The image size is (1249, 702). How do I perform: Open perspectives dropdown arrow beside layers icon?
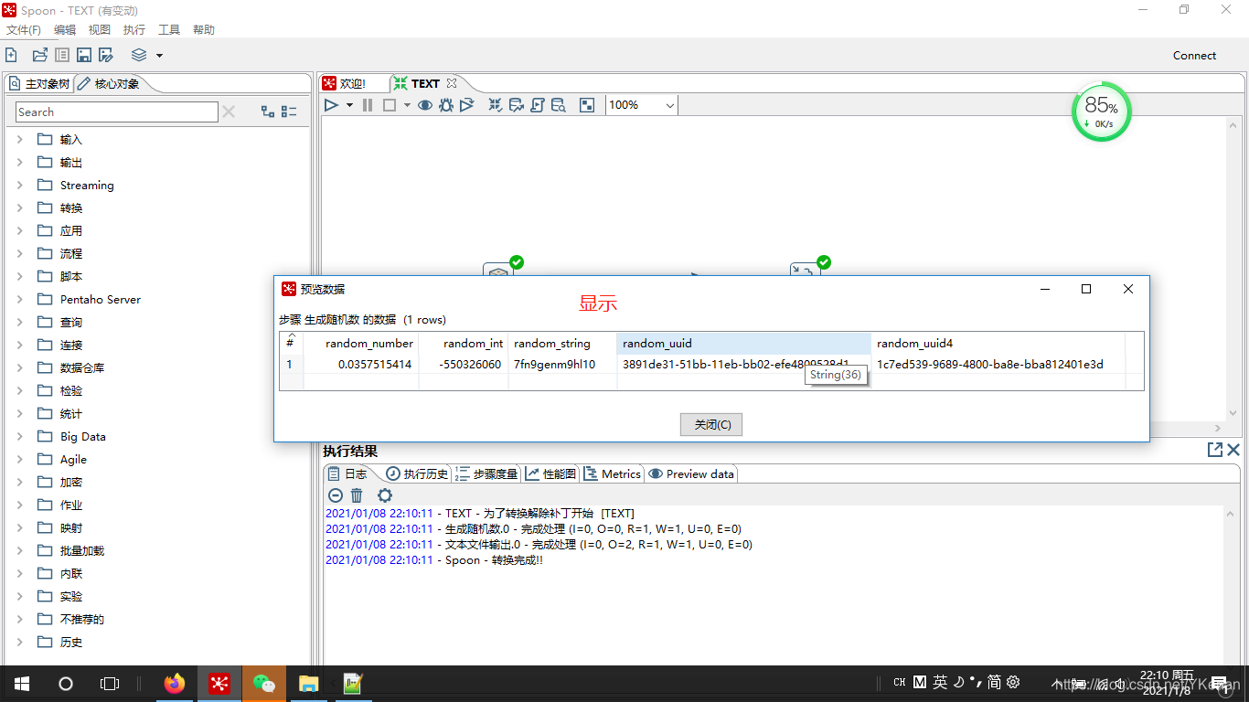coord(159,56)
